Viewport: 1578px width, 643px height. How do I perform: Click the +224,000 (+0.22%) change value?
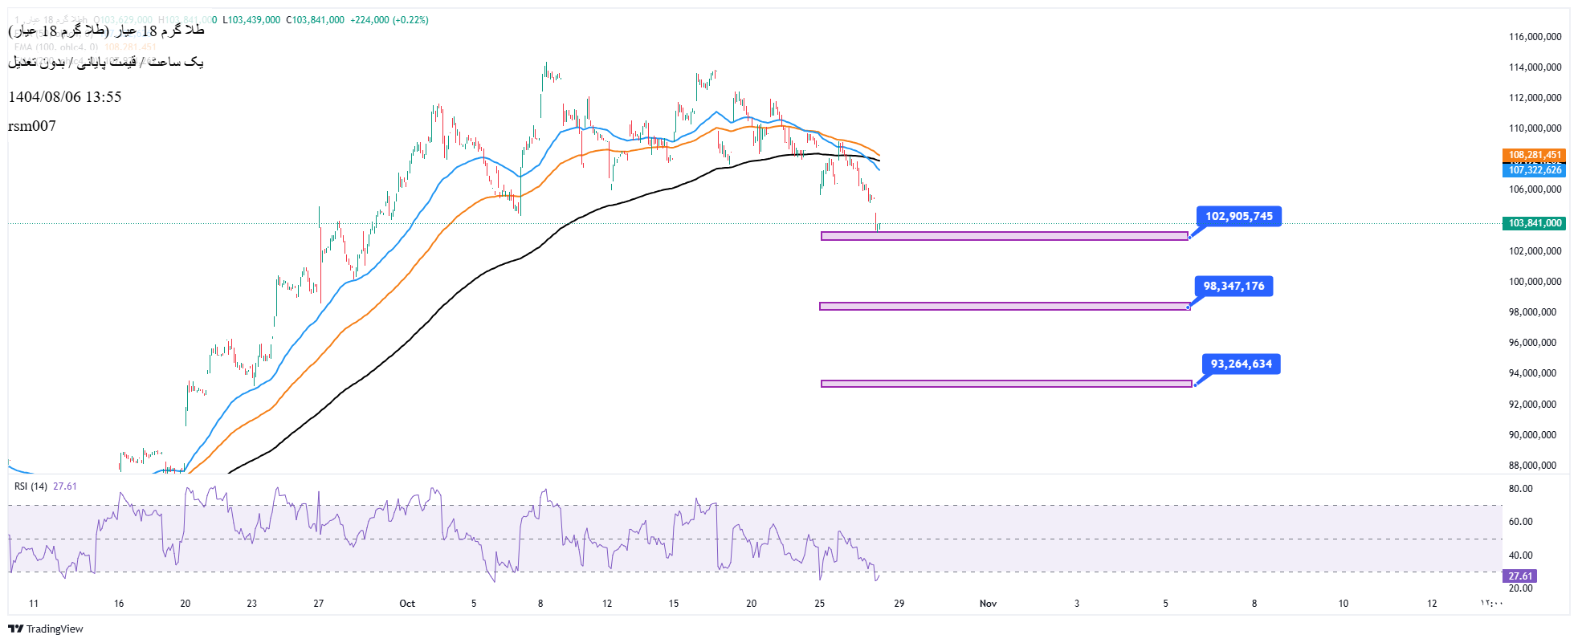(389, 20)
